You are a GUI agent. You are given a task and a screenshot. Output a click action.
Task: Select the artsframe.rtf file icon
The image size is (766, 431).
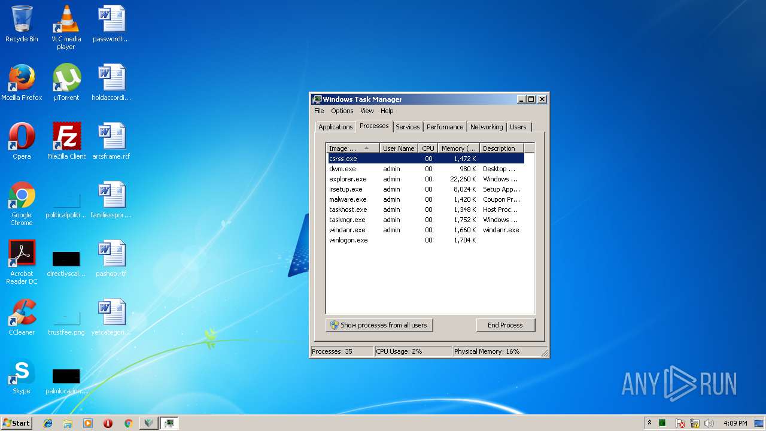pos(111,141)
